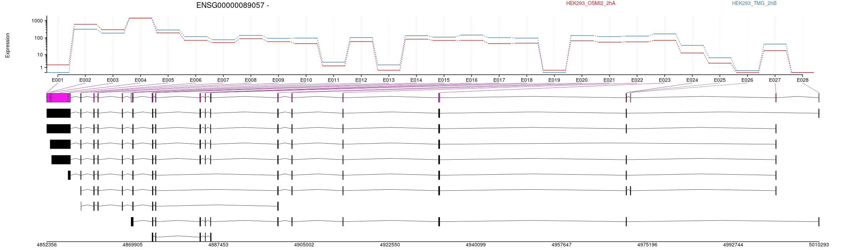The image size is (858, 250).
Task: Click exon label E022
Action: pos(637,80)
